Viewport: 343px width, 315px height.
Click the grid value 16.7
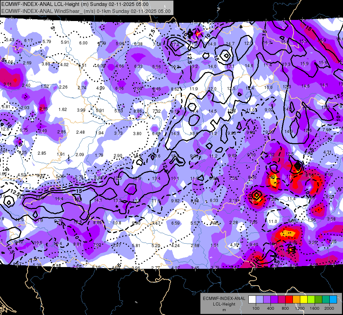267,43
